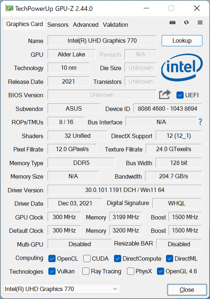Click the Device ID value field
The height and width of the screenshot is (299, 210).
167,108
